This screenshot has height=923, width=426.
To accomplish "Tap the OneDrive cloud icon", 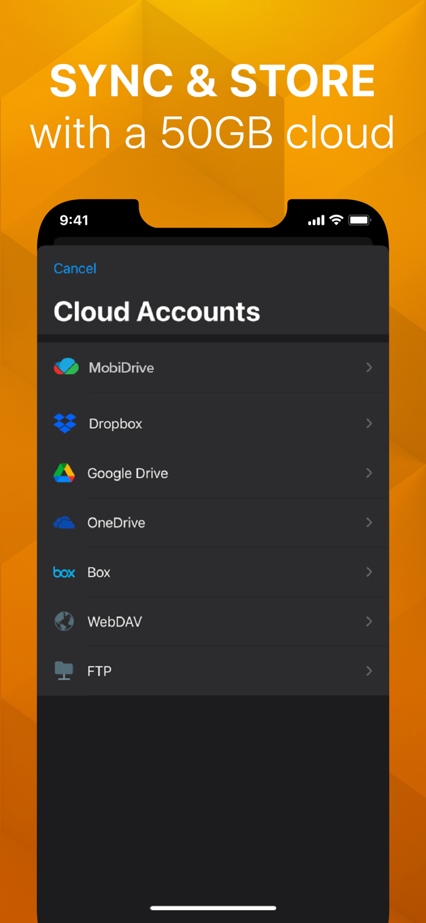I will coord(64,523).
